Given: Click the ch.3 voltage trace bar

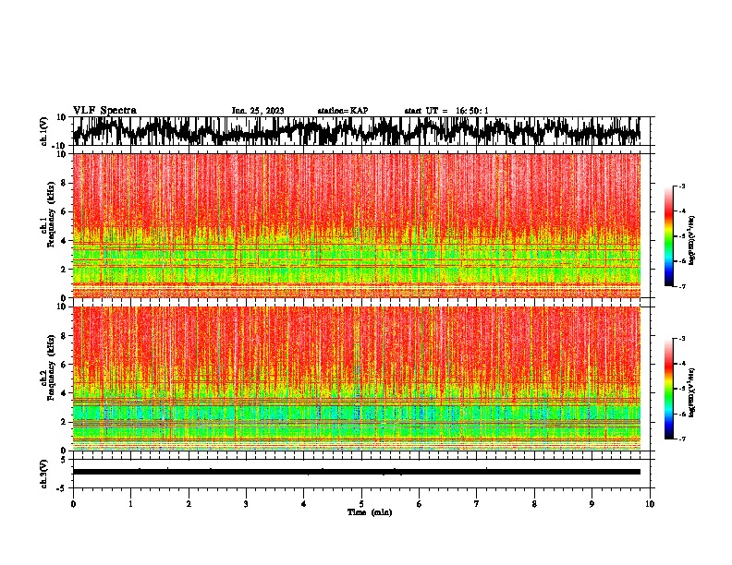Looking at the screenshot, I should 356,472.
